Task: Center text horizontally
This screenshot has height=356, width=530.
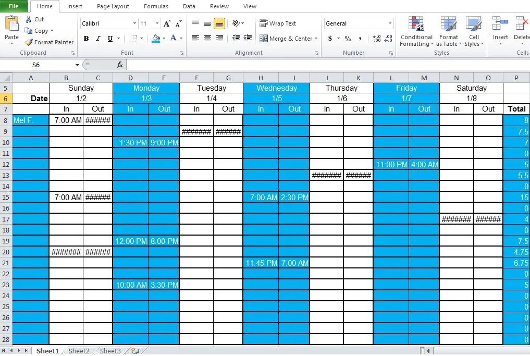Action: point(207,39)
